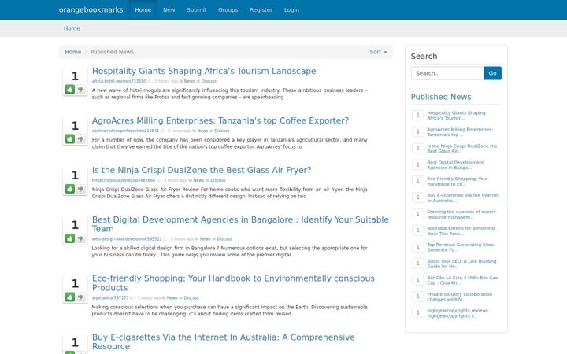Screen dimensions: 567x354
Task: Click Discuss under Hospitality Giants story
Action: tap(209, 81)
